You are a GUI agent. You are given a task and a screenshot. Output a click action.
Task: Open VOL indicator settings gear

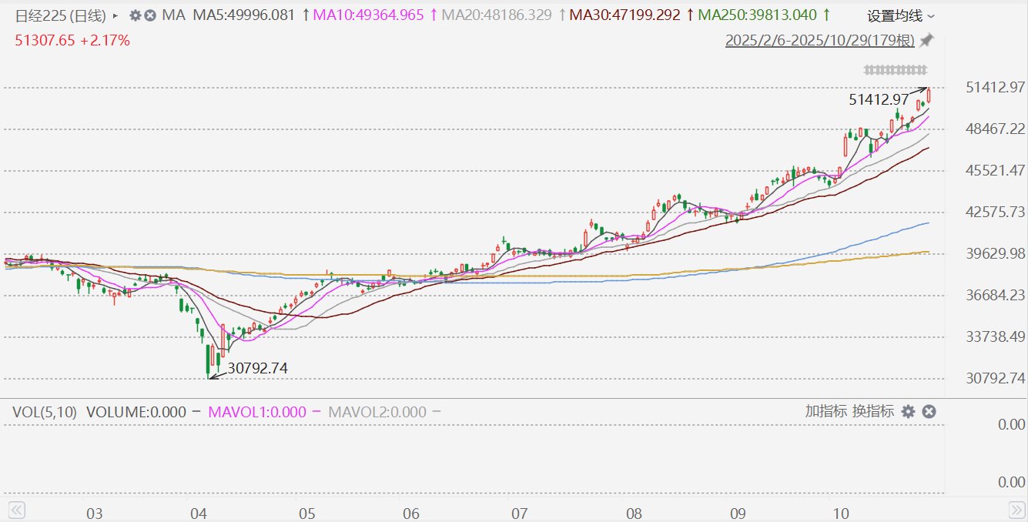click(x=909, y=412)
